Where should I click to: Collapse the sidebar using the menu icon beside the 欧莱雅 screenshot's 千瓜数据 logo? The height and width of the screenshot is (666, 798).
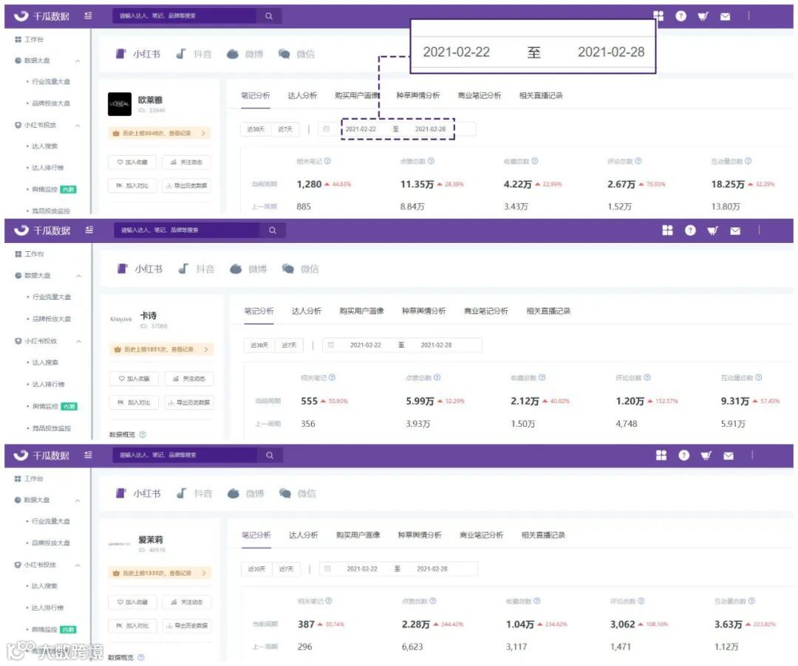[88, 16]
